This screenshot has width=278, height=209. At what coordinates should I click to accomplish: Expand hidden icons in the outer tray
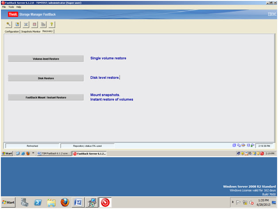coord(232,202)
